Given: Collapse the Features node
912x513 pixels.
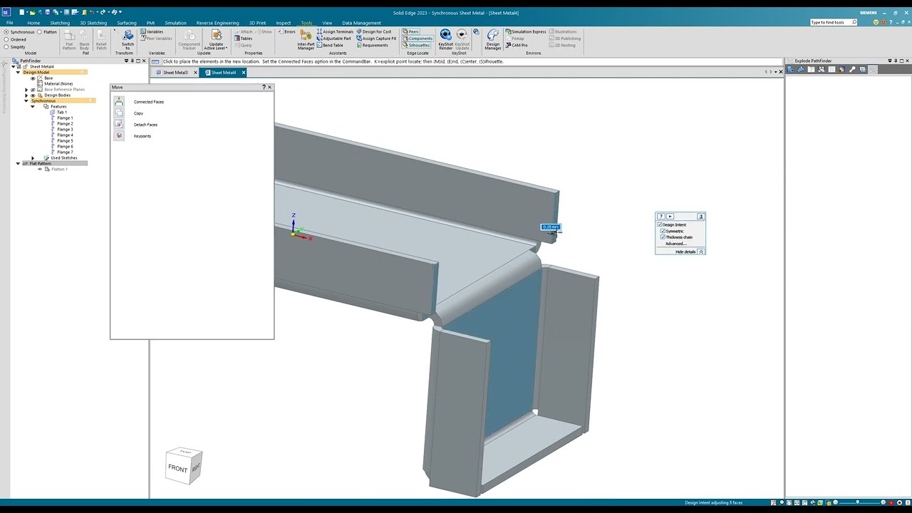Looking at the screenshot, I should click(33, 107).
